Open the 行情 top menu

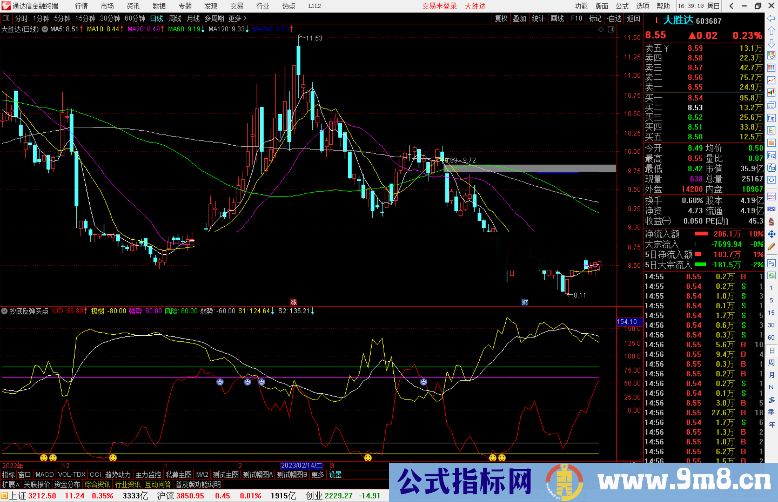[81, 6]
